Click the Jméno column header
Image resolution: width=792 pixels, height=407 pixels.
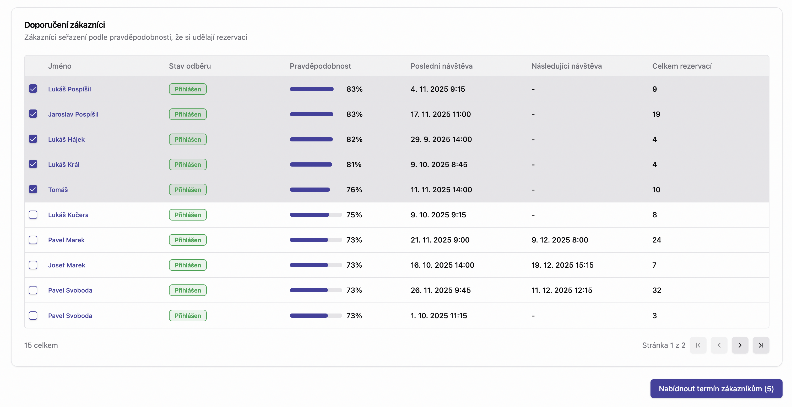60,66
